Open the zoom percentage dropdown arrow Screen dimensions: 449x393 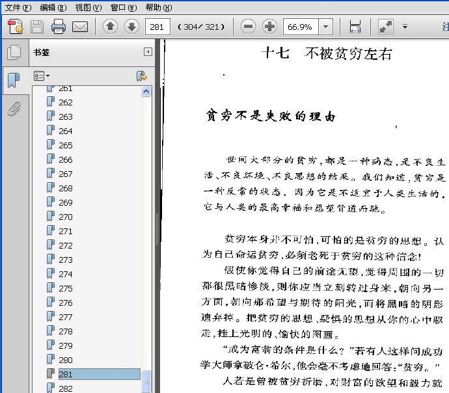[x=325, y=27]
